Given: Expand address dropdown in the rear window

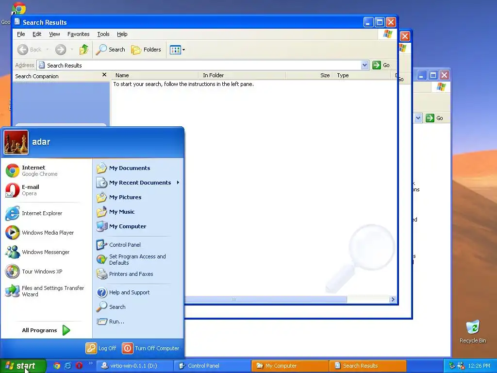Looking at the screenshot, I should [x=418, y=118].
